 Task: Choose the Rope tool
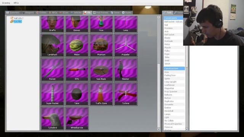174,54
